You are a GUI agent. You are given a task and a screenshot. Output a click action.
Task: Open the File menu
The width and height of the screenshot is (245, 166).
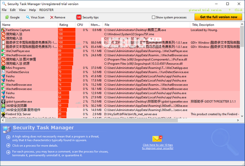4,10
